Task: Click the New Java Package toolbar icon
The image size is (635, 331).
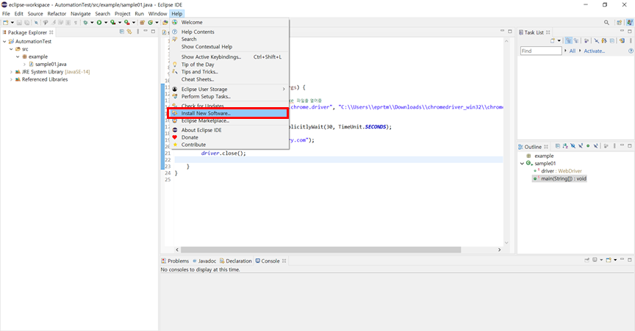Action: 142,23
